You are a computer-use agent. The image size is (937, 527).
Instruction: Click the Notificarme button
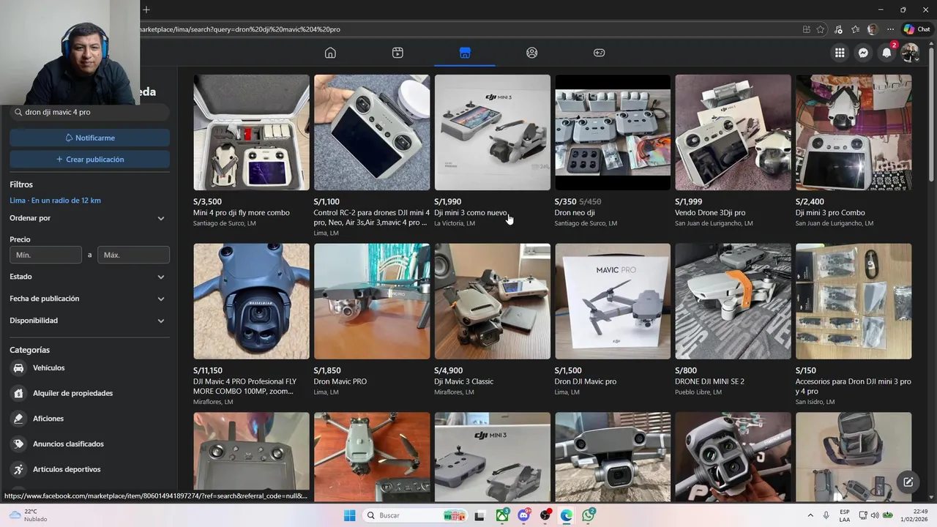click(x=89, y=138)
